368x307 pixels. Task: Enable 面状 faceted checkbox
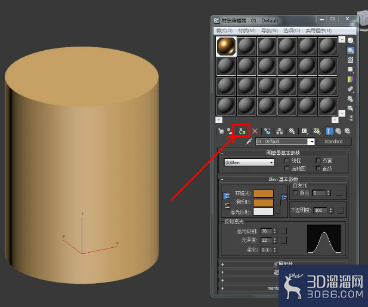pos(318,168)
